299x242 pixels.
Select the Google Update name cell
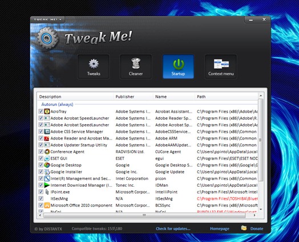coord(169,172)
